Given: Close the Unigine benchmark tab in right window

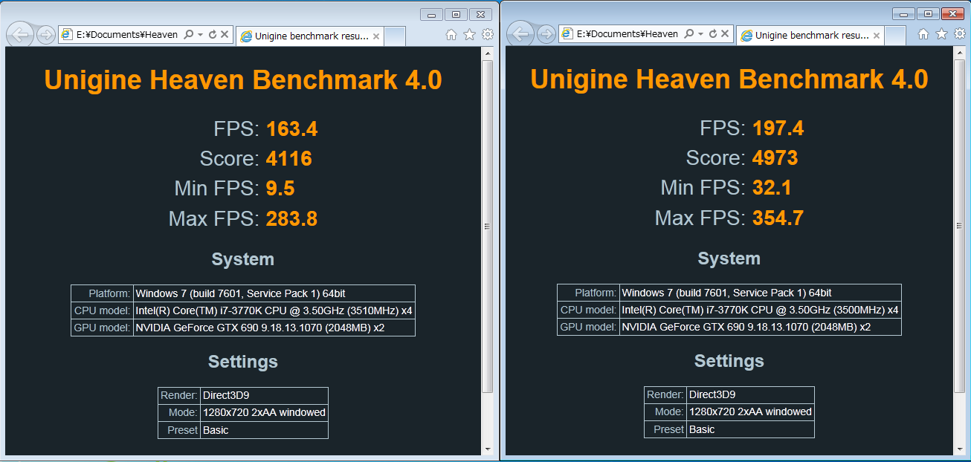Looking at the screenshot, I should point(876,36).
